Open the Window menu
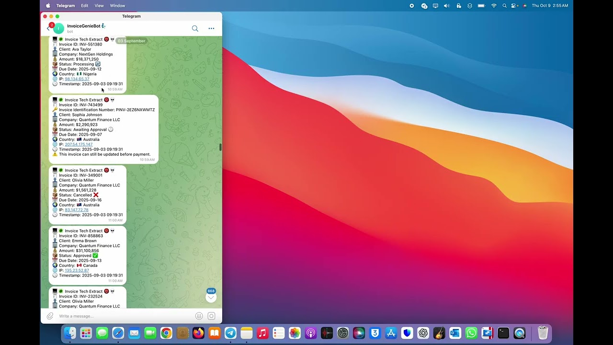 117,6
